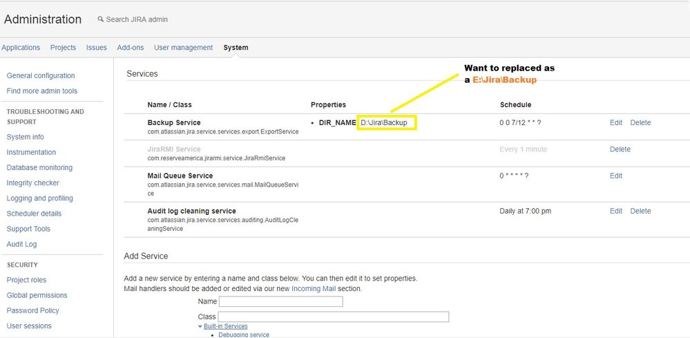Click Find more admin tools
This screenshot has height=338, width=690.
pos(42,91)
